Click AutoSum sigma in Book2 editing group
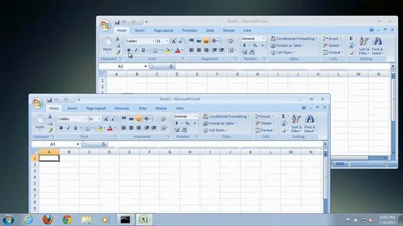The height and width of the screenshot is (226, 403). 283,116
